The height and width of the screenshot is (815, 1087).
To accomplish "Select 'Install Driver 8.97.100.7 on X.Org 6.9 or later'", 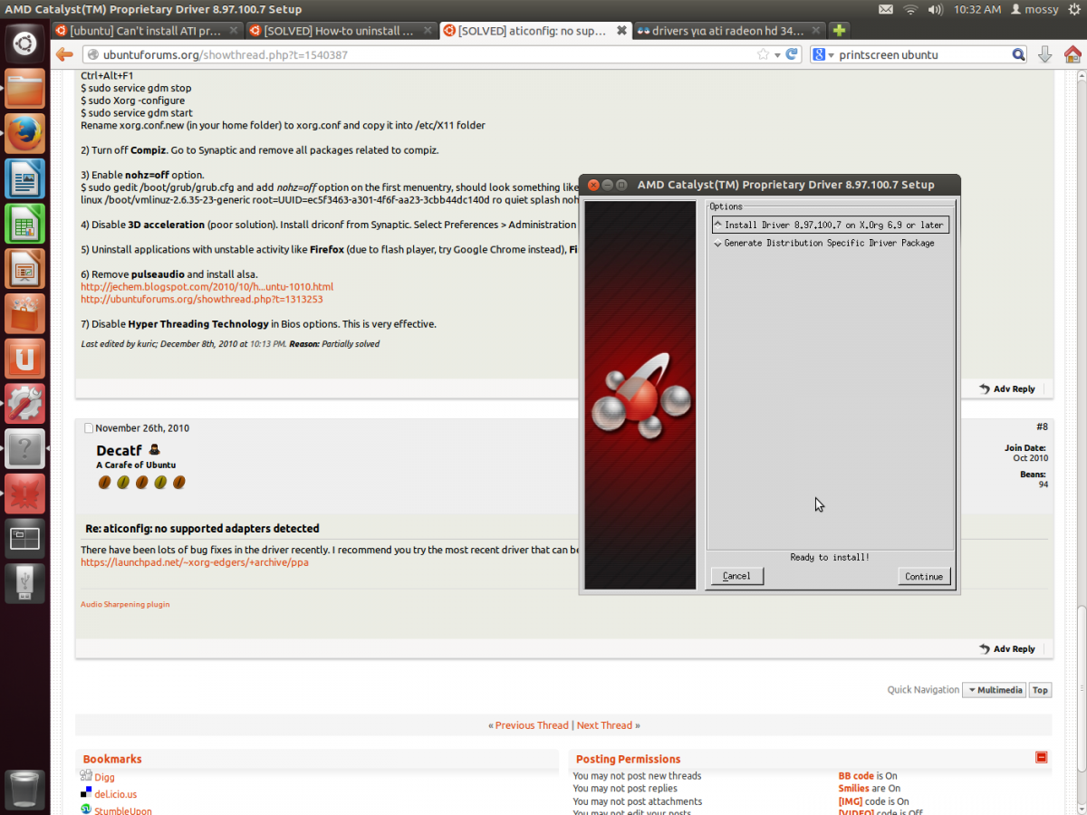I will click(x=830, y=225).
